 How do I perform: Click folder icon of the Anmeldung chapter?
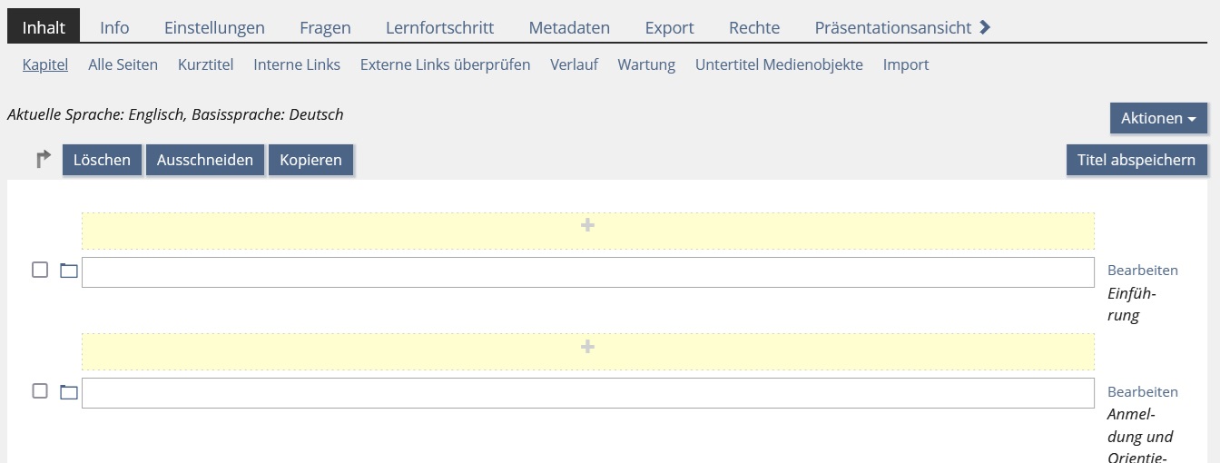click(69, 392)
